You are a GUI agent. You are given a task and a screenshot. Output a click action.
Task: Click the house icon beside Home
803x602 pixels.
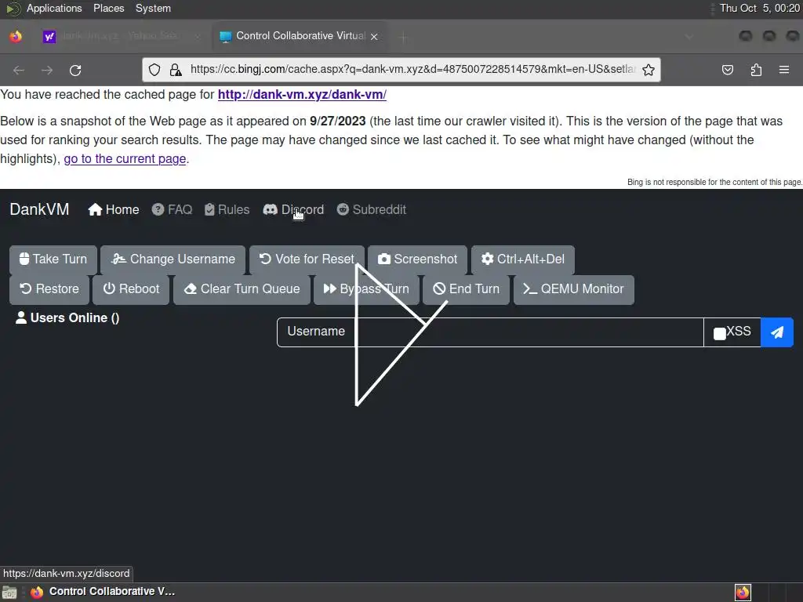click(x=95, y=209)
